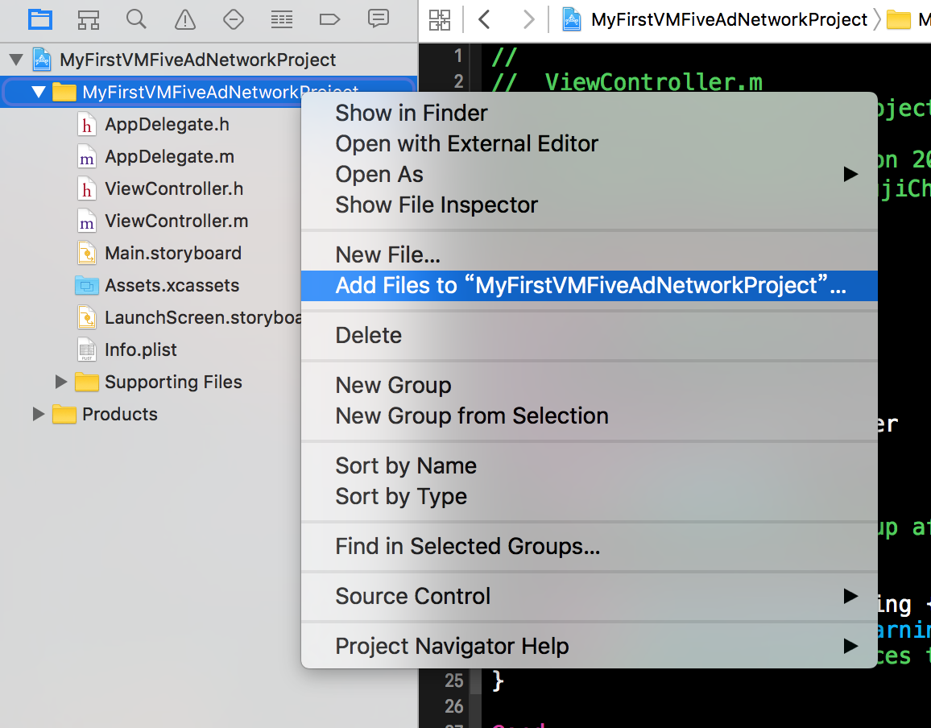This screenshot has height=728, width=931.
Task: Select the Supporting Files label
Action: pos(173,382)
